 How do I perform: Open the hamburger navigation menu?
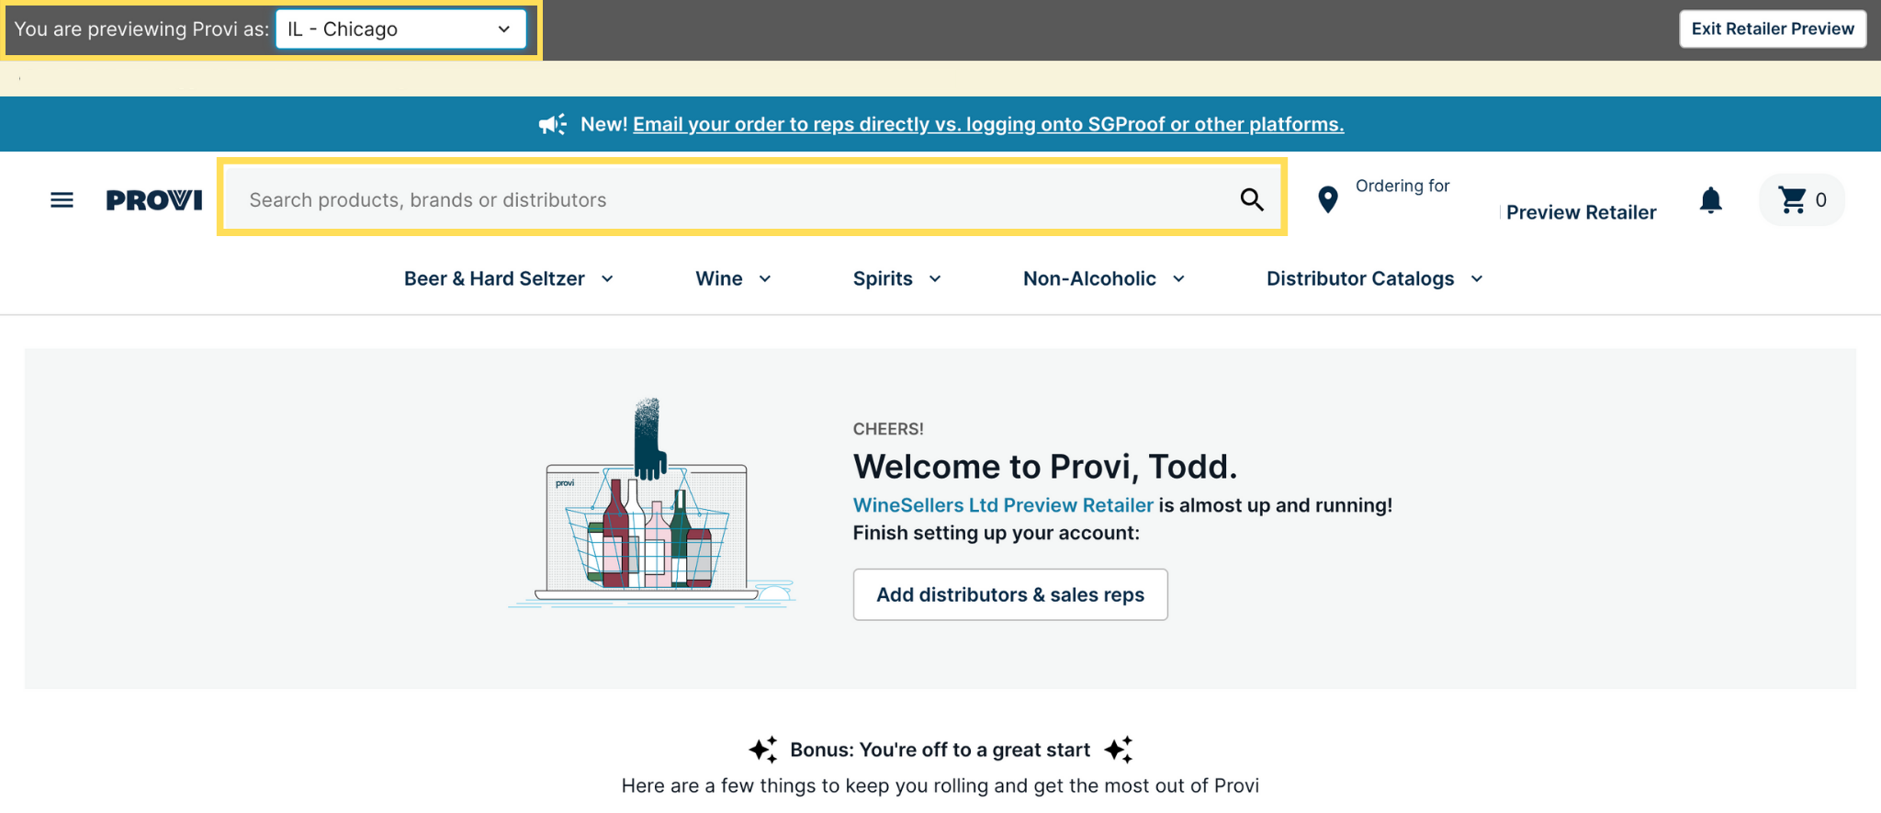pos(62,199)
